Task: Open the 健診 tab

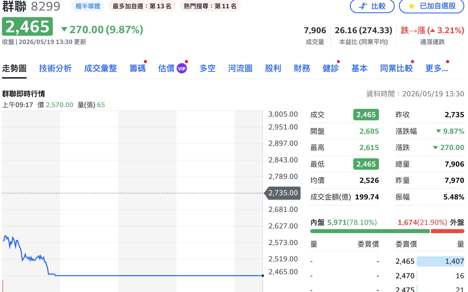Action: coord(331,68)
